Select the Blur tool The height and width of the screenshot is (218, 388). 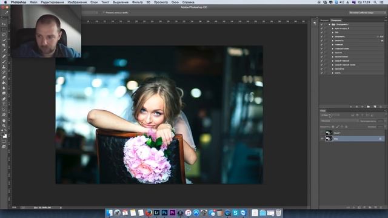pyautogui.click(x=4, y=88)
